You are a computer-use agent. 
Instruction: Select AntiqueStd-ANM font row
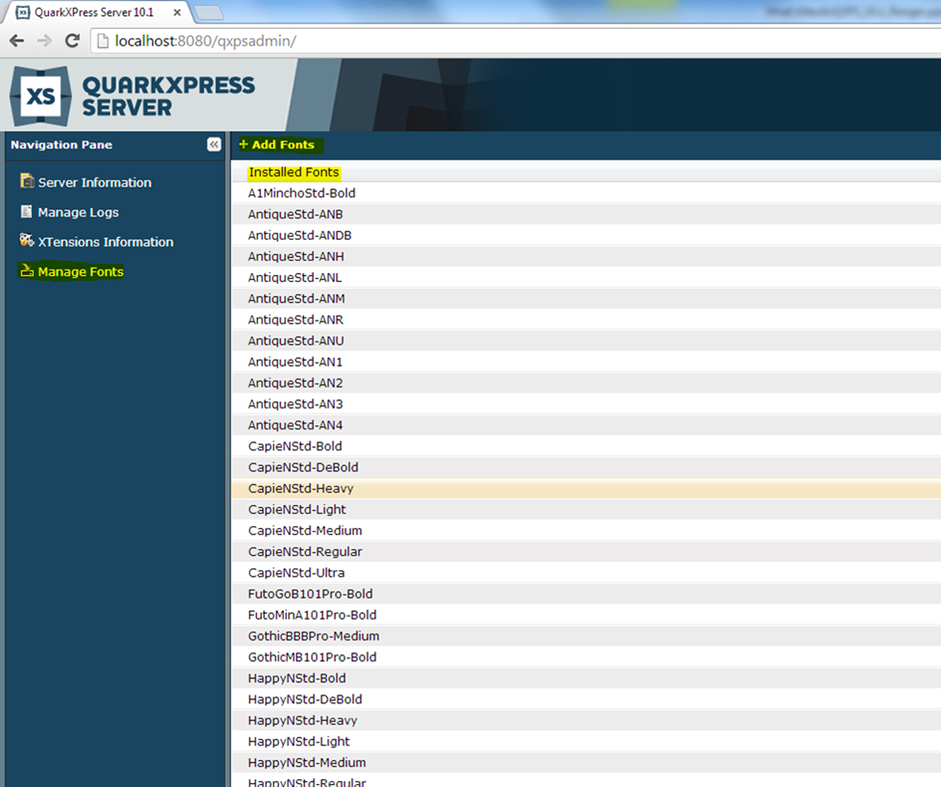(586, 298)
